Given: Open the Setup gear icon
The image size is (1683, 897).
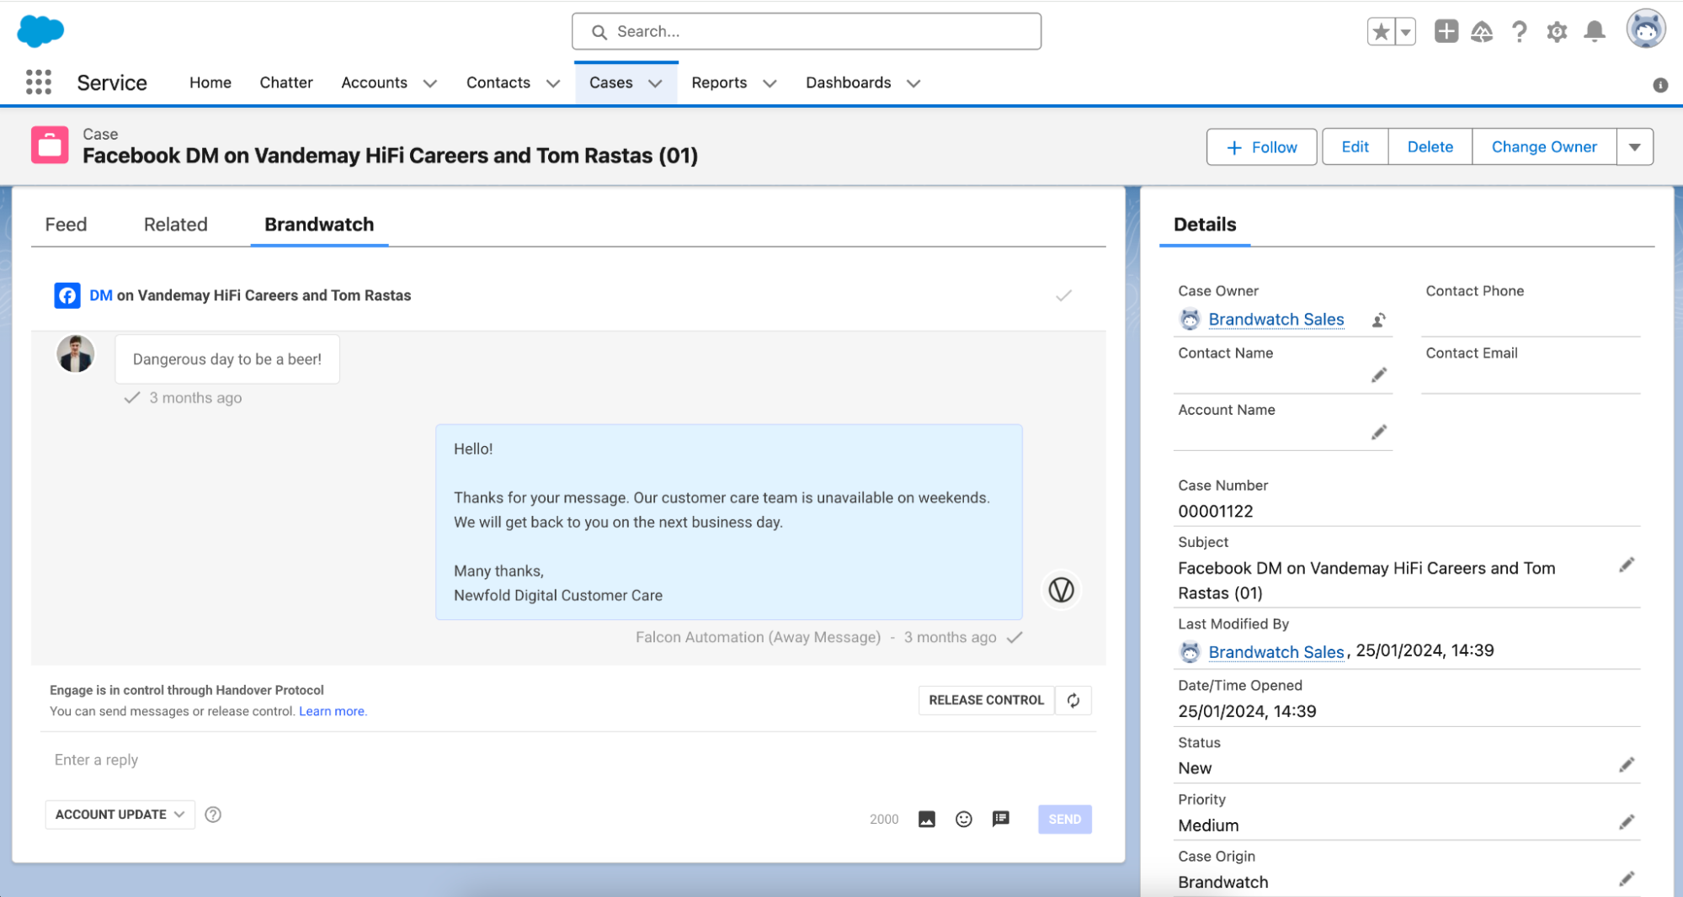Looking at the screenshot, I should [1557, 32].
